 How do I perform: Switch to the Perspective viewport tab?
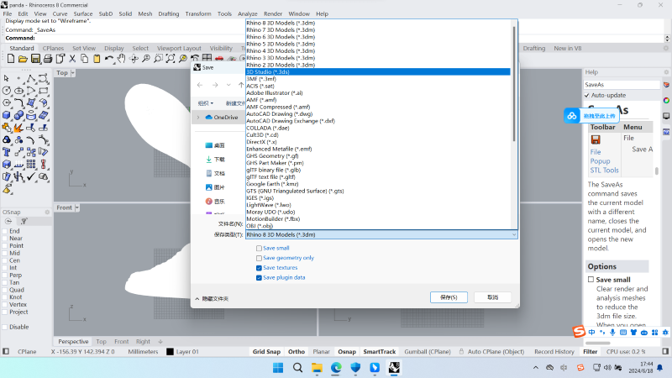pos(73,342)
